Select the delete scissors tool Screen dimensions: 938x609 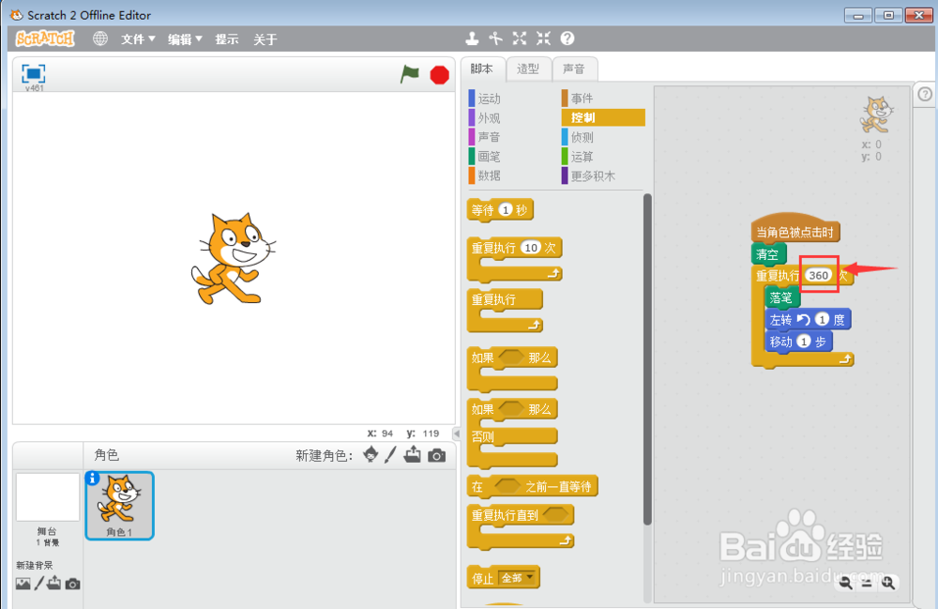[x=496, y=38]
